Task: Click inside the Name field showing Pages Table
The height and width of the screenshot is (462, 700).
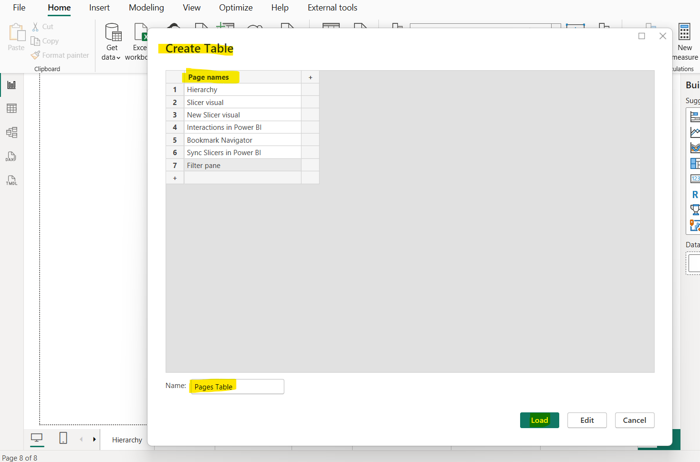Action: (x=236, y=387)
